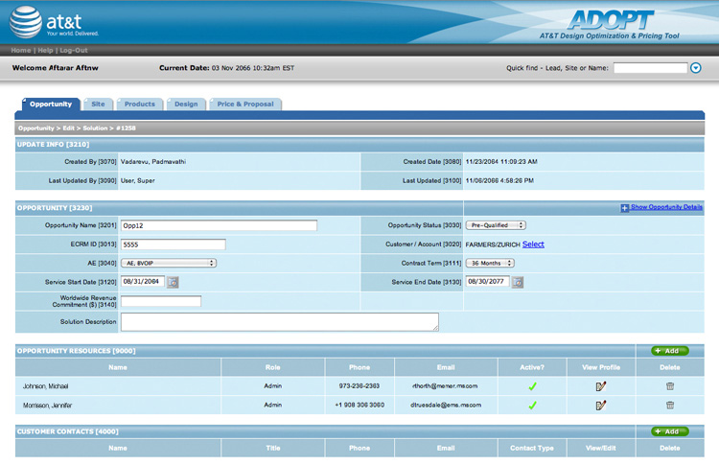Click Last Updated By value User, Super
The width and height of the screenshot is (719, 465).
tap(137, 180)
